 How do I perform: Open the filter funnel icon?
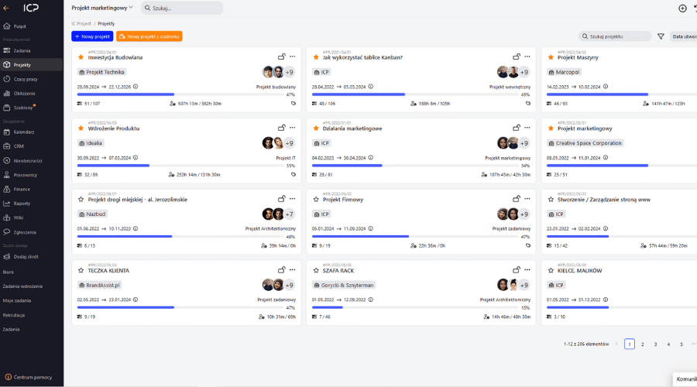[661, 36]
